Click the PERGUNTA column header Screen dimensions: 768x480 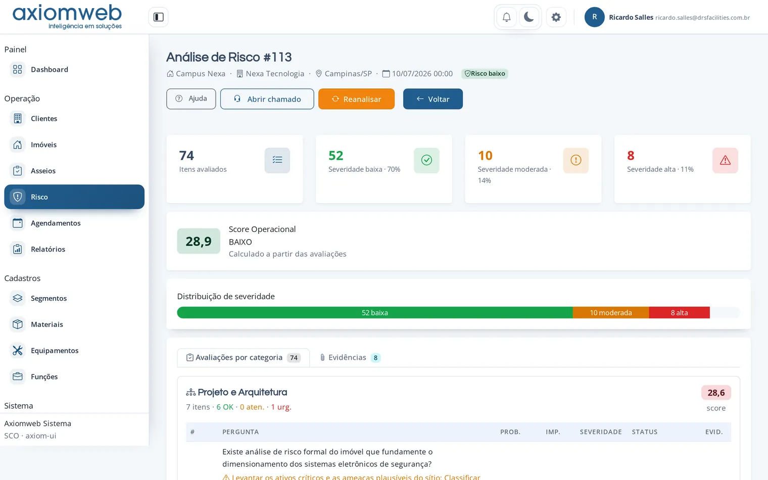[241, 432]
